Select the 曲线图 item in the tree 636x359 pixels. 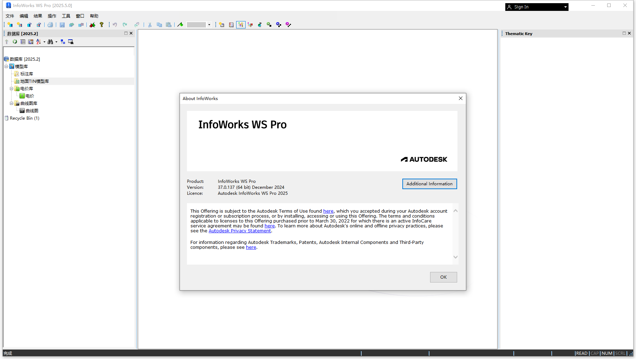click(32, 111)
